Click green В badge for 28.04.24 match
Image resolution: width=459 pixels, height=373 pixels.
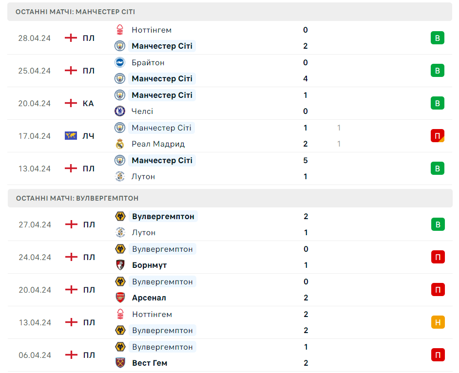point(438,38)
